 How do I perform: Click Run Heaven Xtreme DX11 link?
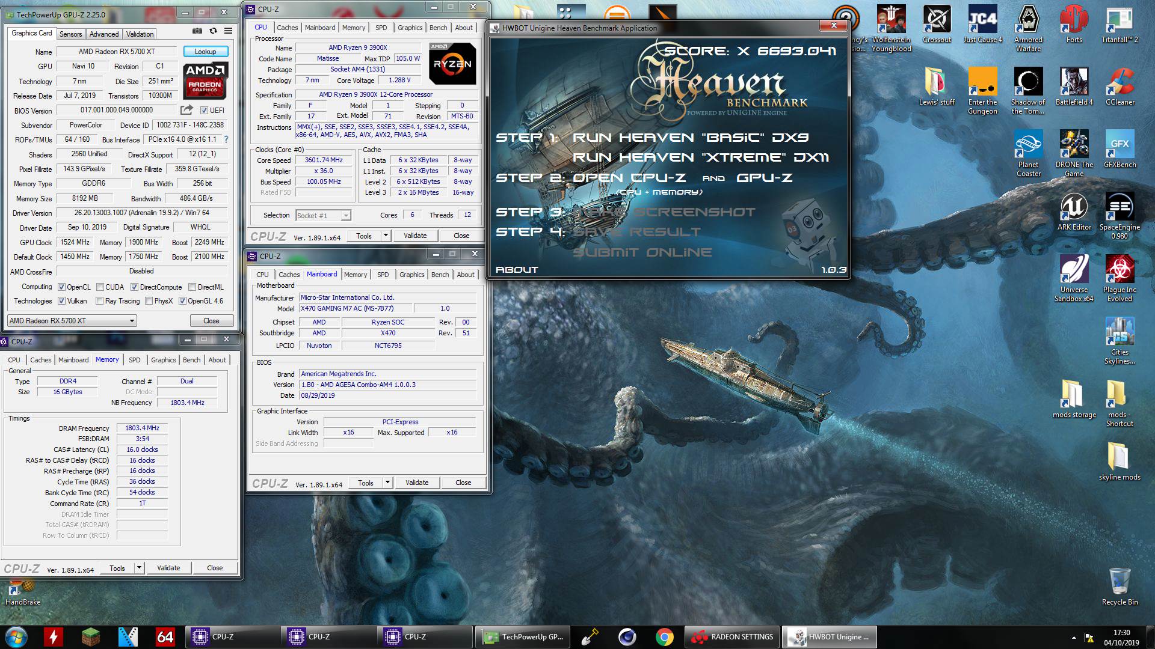tap(701, 157)
